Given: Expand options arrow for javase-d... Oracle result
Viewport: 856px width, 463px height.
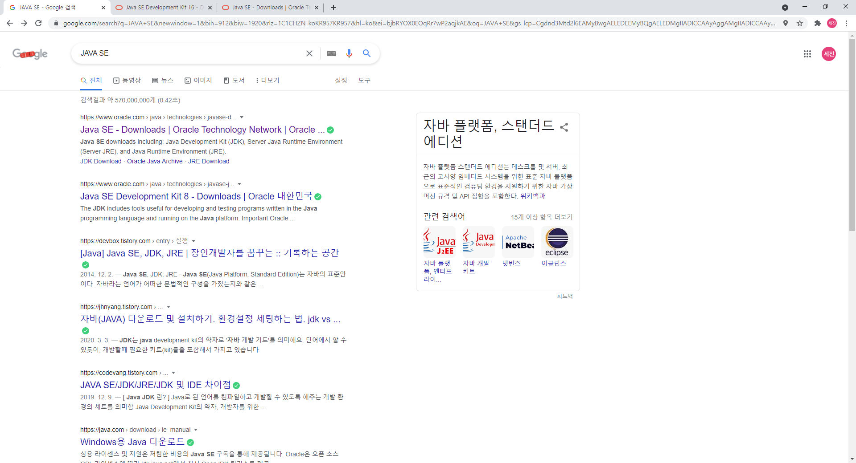Looking at the screenshot, I should (242, 118).
